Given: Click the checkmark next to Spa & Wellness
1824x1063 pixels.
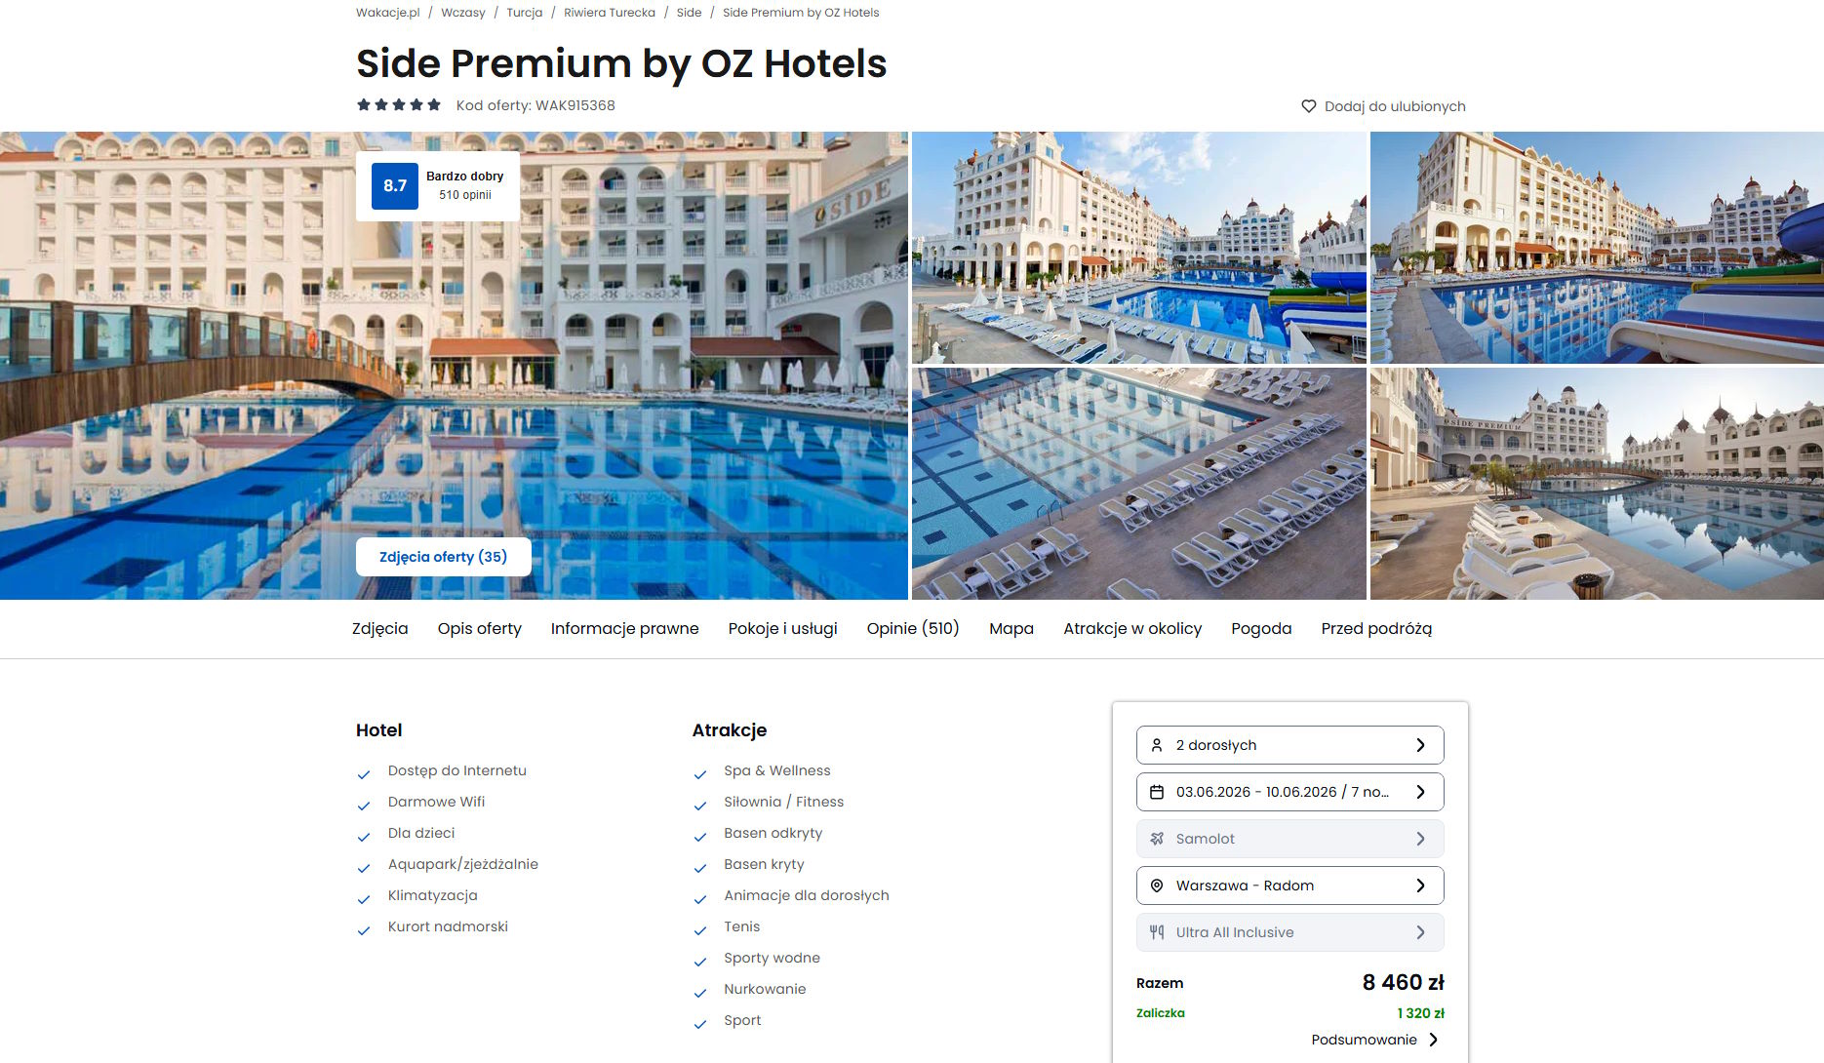Looking at the screenshot, I should point(699,774).
